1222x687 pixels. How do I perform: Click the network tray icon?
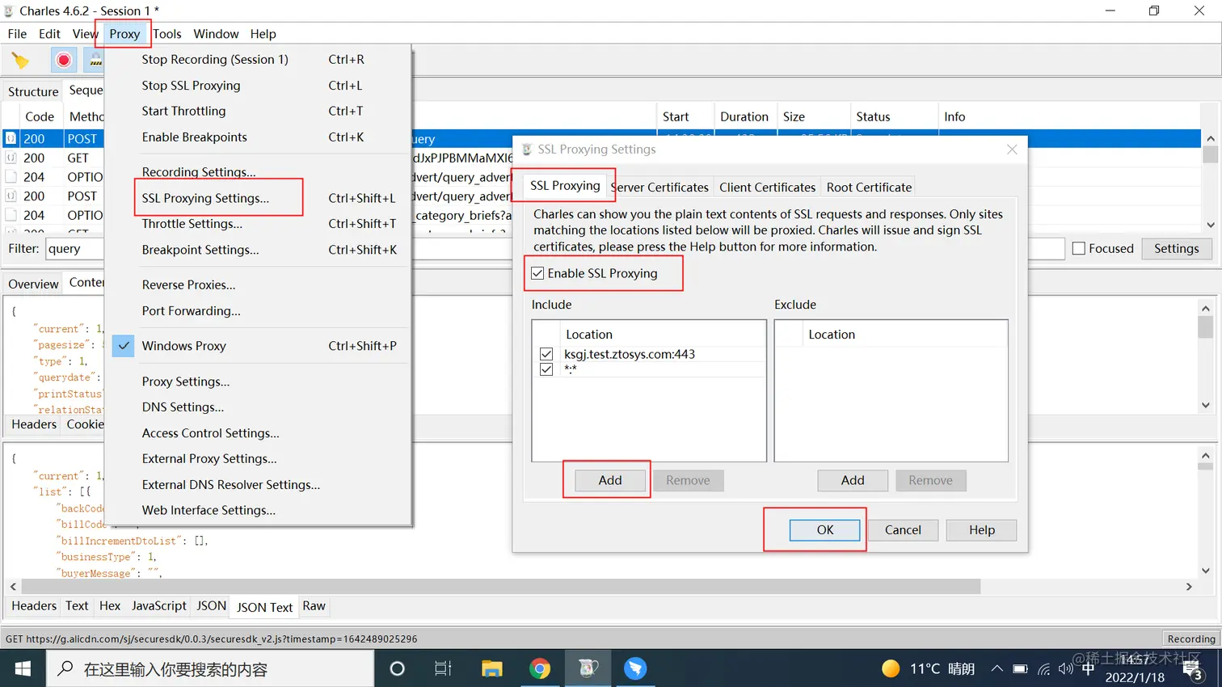1043,669
